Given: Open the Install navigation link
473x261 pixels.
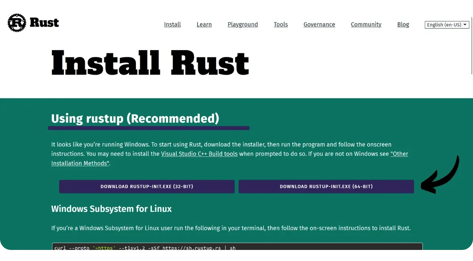Looking at the screenshot, I should (173, 24).
